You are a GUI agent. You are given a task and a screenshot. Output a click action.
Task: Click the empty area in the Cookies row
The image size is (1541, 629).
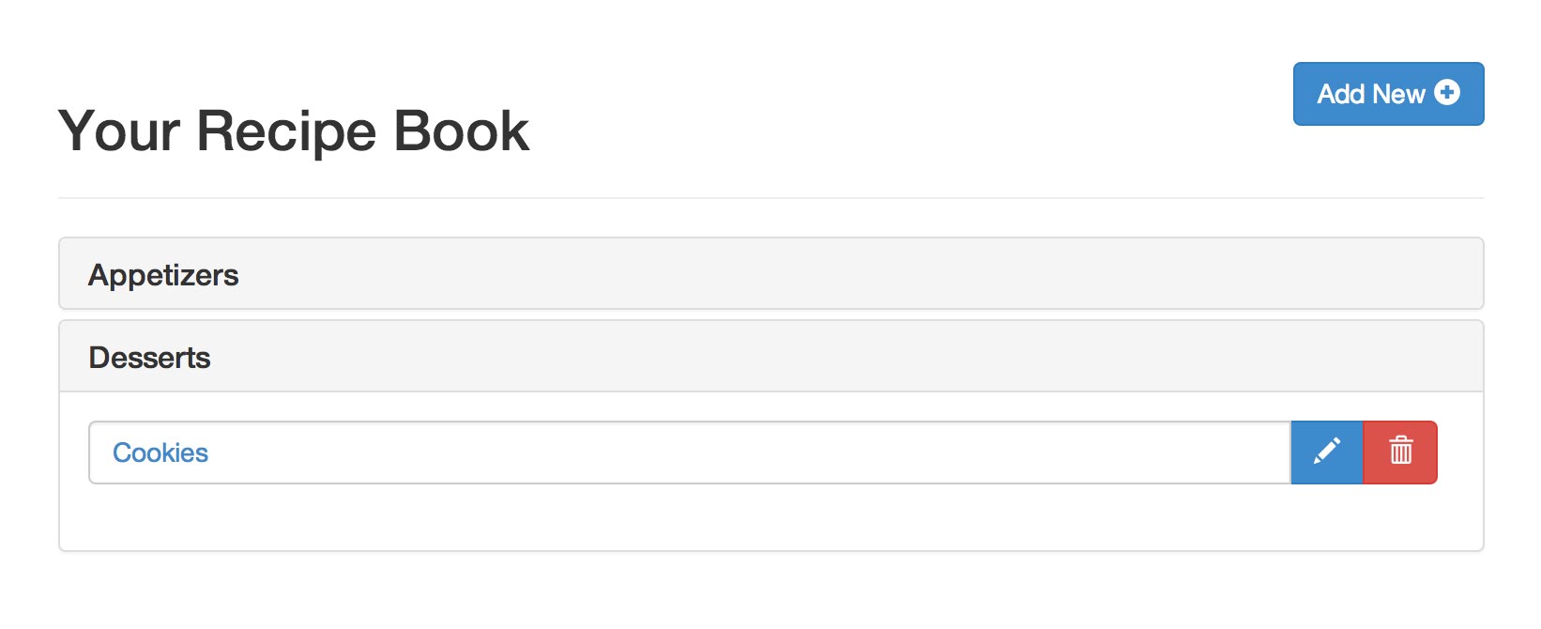point(751,453)
